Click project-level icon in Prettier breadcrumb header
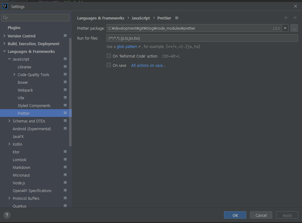Viewport: 302px width, 223px height. point(177,18)
